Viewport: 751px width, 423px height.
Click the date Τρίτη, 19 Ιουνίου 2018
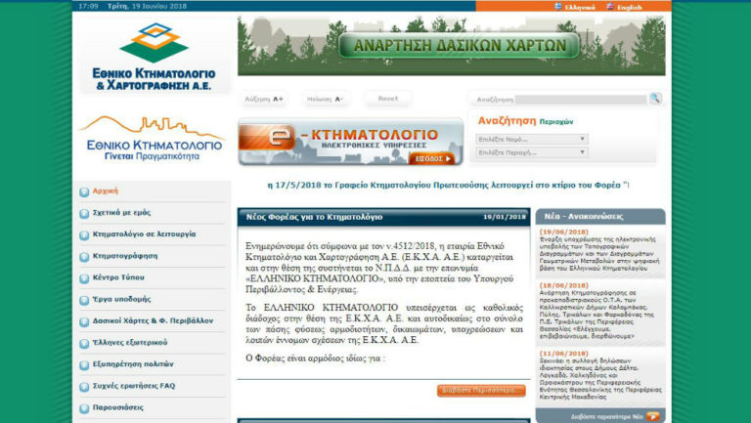[x=147, y=6]
